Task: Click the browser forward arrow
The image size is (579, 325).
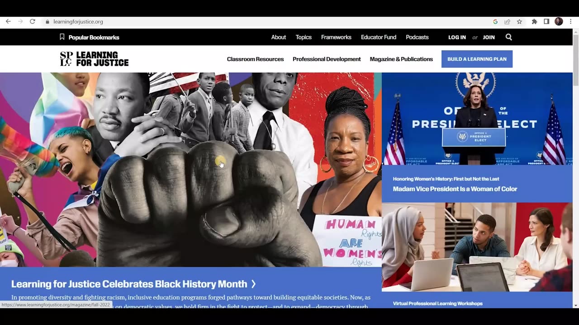Action: point(20,21)
